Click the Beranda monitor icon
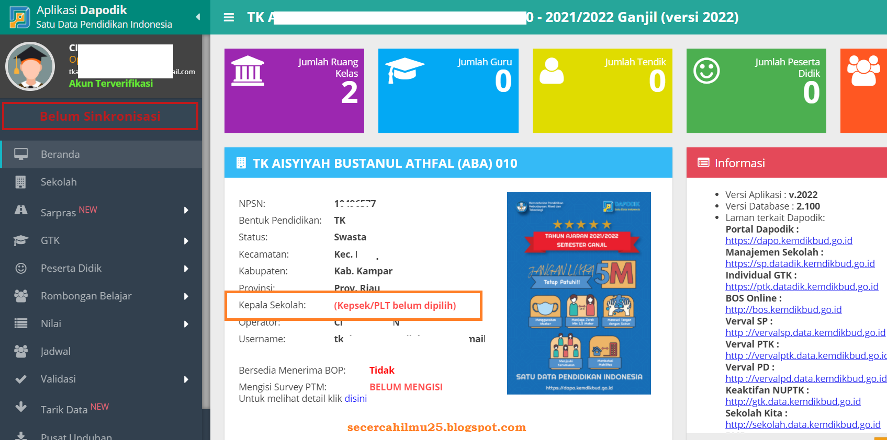Image resolution: width=887 pixels, height=440 pixels. [x=21, y=154]
